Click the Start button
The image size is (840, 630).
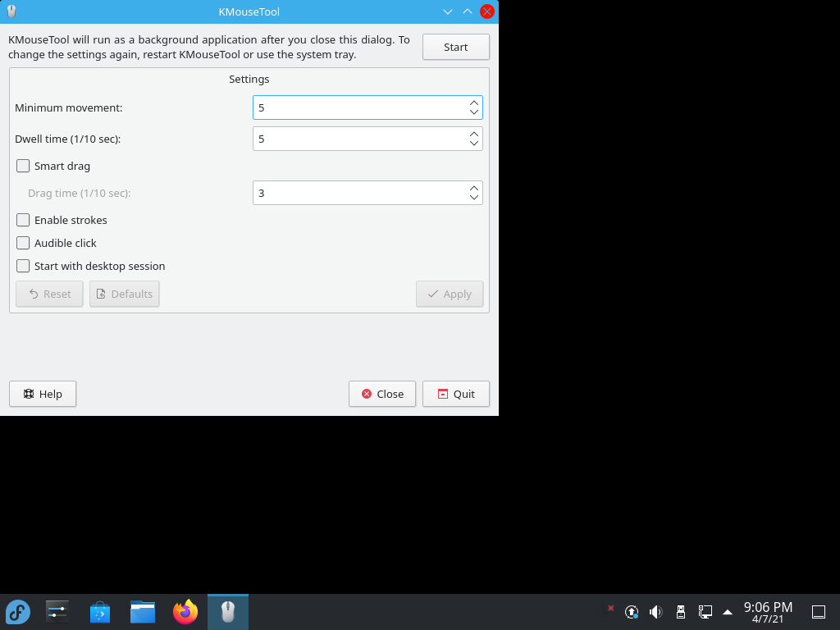pyautogui.click(x=455, y=47)
